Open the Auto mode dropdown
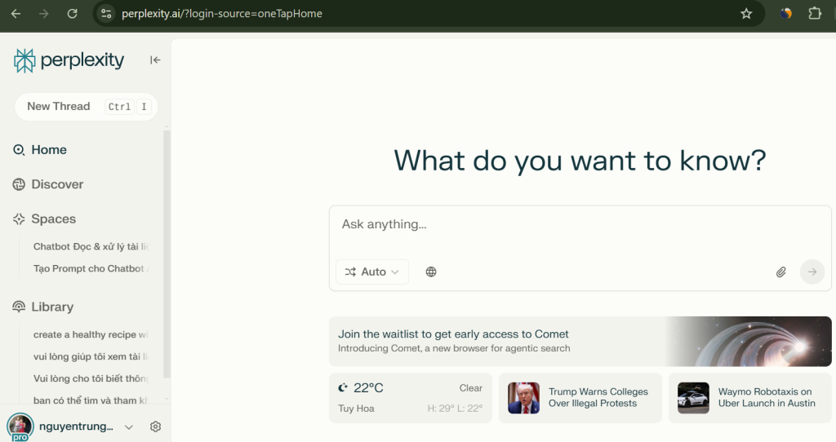The image size is (836, 442). pos(372,272)
